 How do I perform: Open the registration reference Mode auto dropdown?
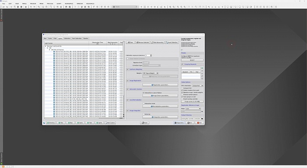point(193,109)
